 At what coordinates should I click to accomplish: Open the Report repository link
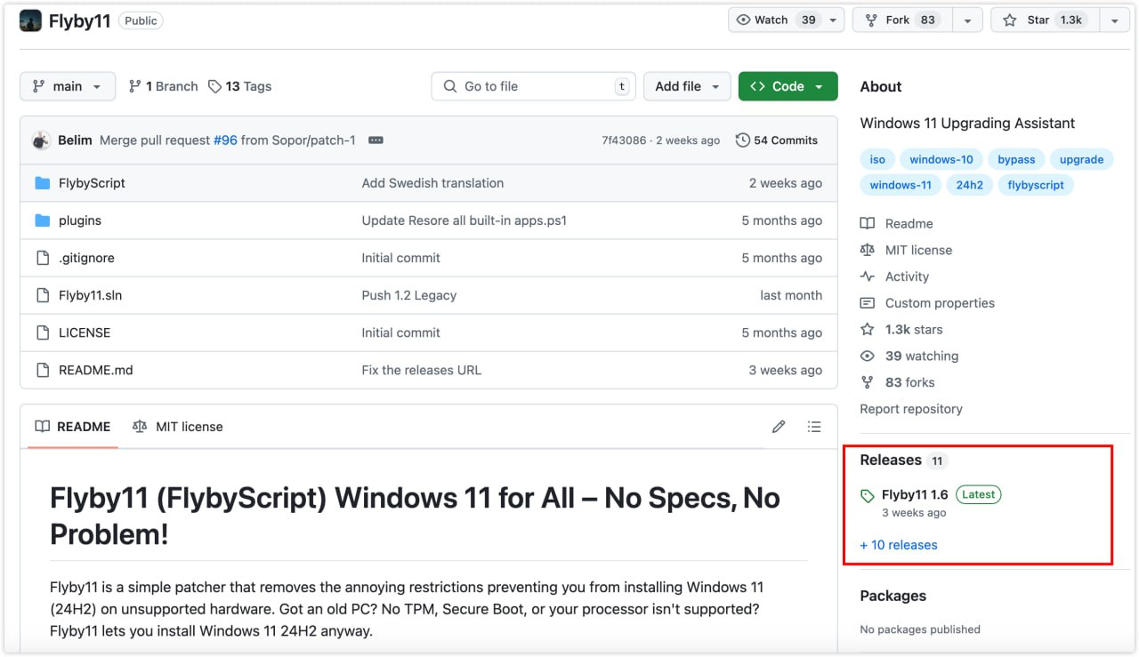tap(911, 409)
